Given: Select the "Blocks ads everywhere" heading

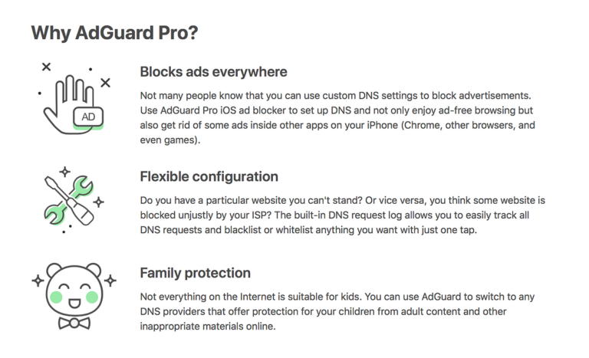Looking at the screenshot, I should point(213,72).
